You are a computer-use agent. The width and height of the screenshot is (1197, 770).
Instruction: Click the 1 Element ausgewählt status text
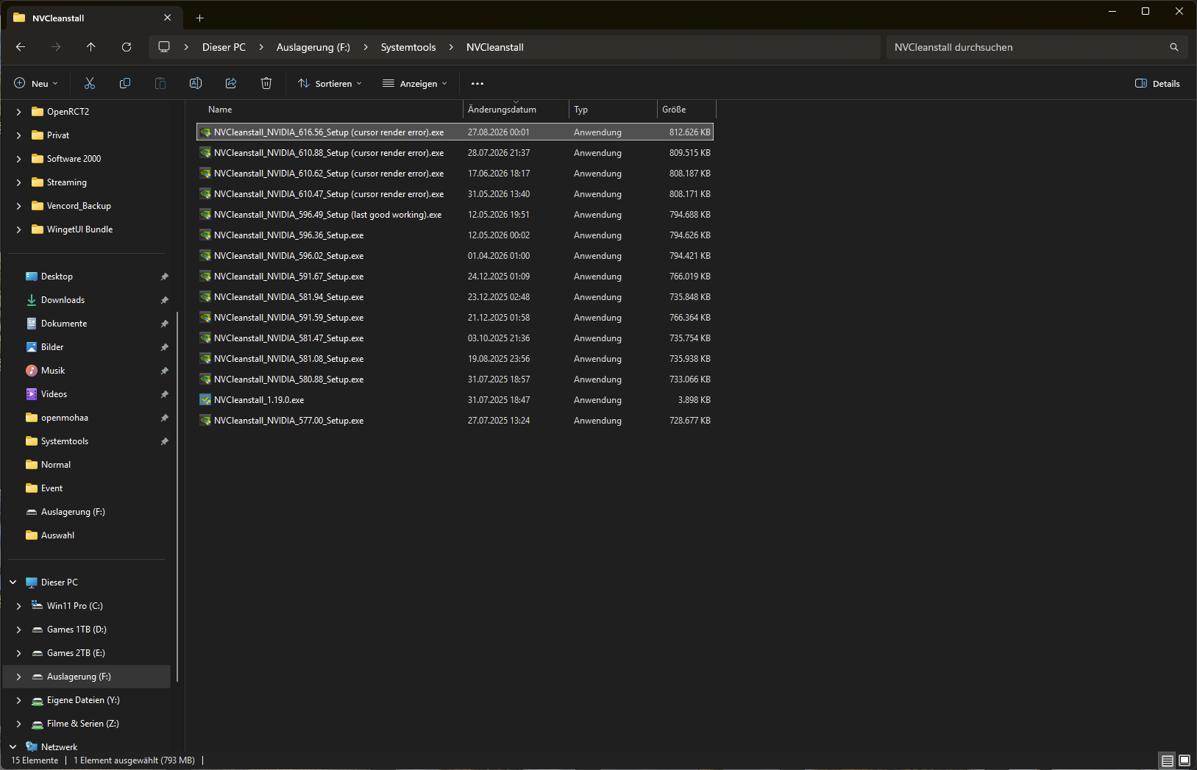click(x=134, y=760)
